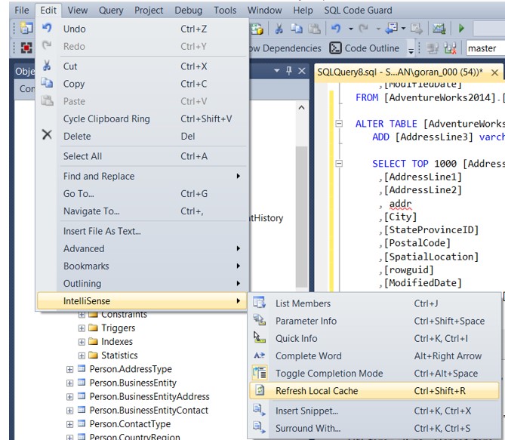Close the SQLQuery8.sql tab
The image size is (505, 440).
pyautogui.click(x=494, y=72)
